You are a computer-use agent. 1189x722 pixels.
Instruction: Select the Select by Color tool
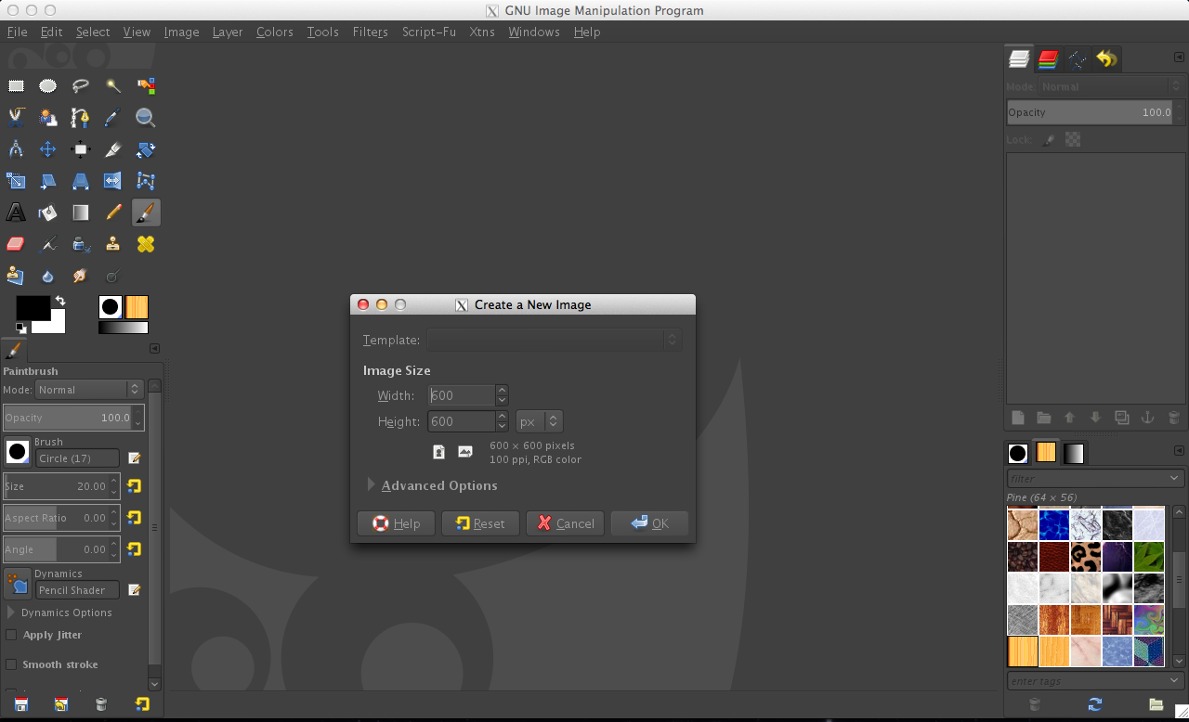point(146,86)
